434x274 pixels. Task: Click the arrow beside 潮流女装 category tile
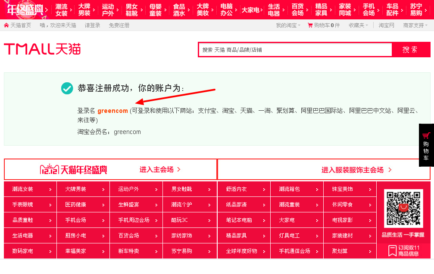point(50,190)
